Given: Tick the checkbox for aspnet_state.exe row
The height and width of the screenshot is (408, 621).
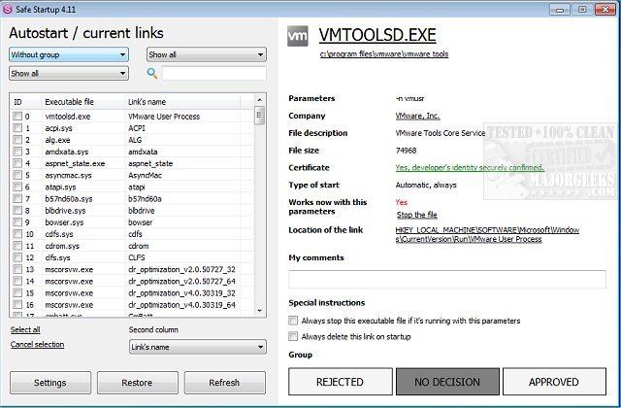Looking at the screenshot, I should 17,163.
